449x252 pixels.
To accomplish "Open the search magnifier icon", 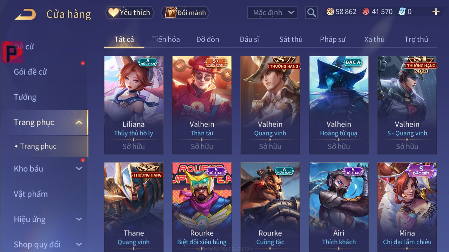I will click(311, 13).
